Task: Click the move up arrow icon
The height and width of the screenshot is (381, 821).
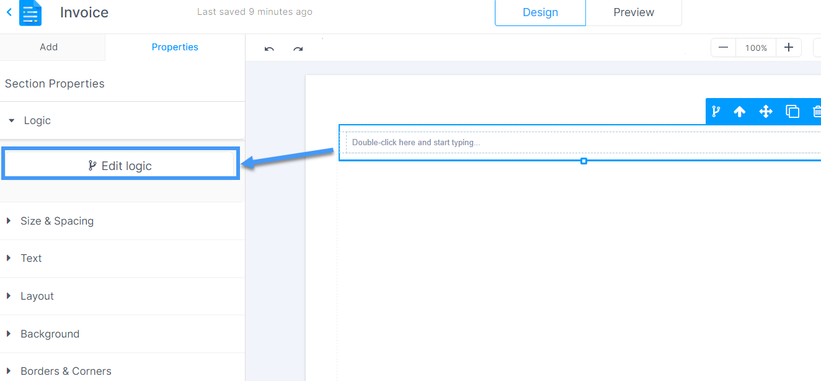Action: [739, 112]
